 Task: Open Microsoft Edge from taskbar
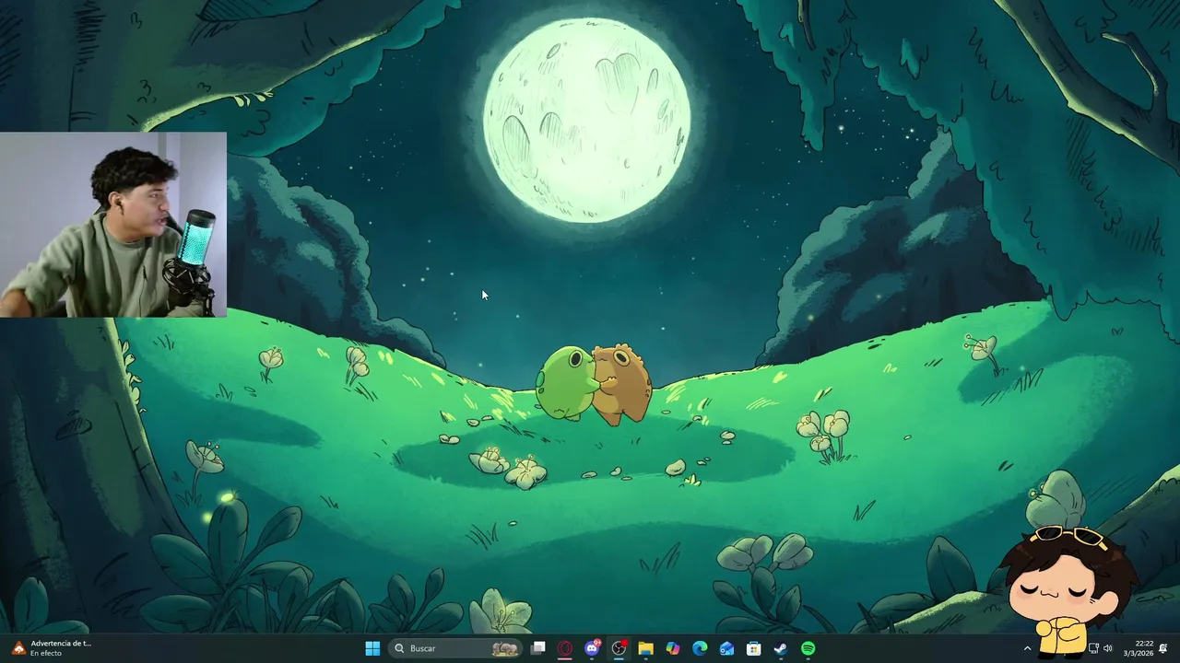tap(700, 648)
